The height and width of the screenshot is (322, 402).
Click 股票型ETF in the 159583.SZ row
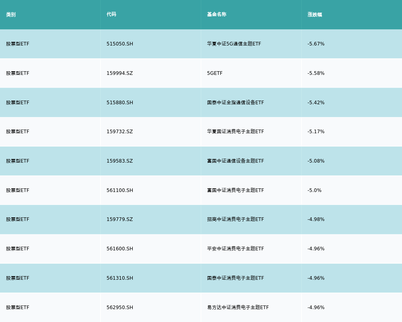tap(18, 161)
